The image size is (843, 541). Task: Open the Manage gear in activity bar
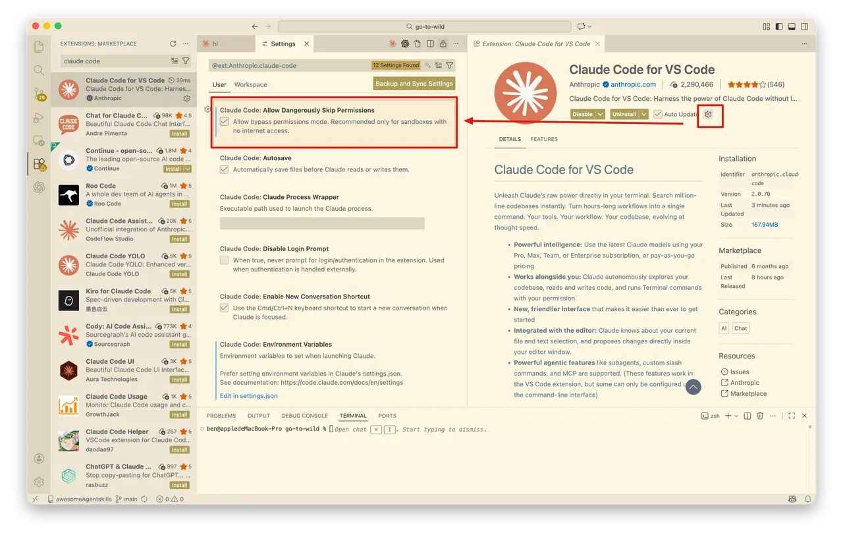coord(39,482)
